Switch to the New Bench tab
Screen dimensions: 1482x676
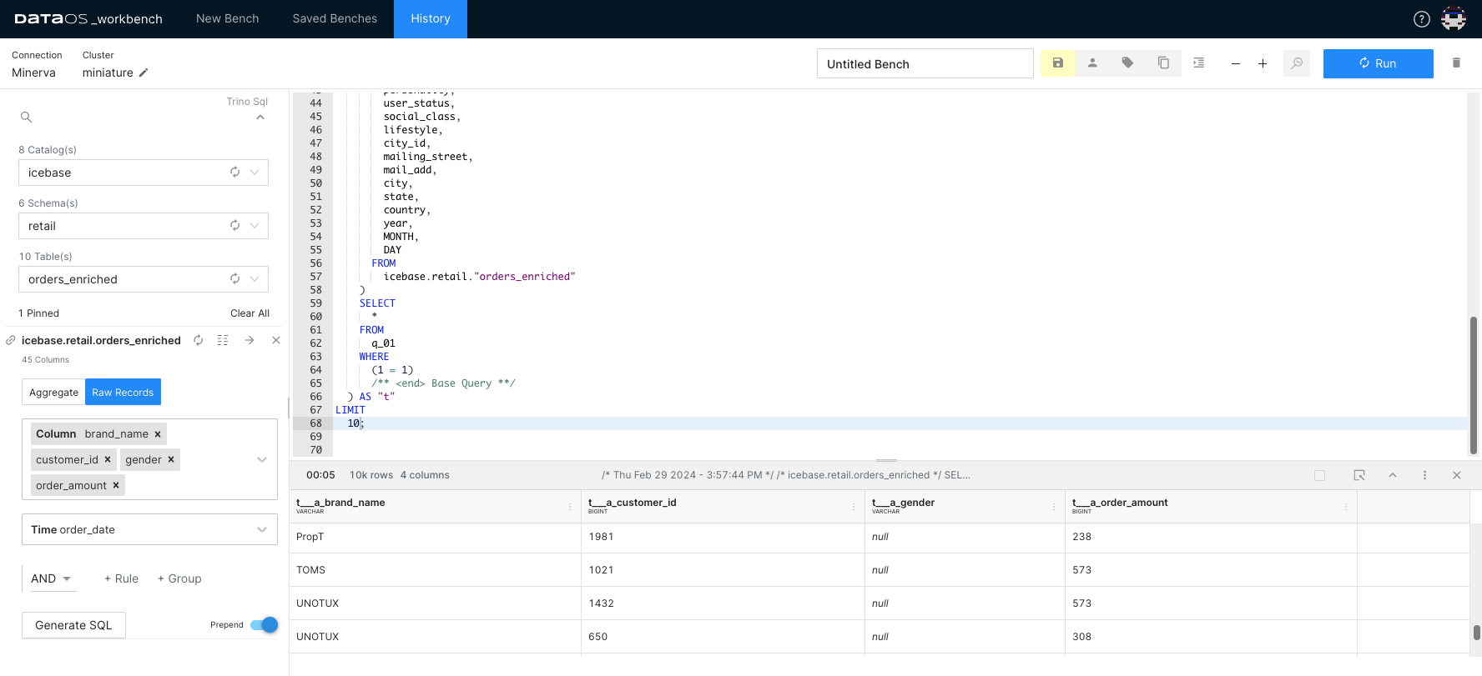click(227, 18)
